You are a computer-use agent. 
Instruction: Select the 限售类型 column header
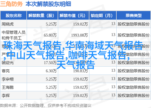(134, 16)
